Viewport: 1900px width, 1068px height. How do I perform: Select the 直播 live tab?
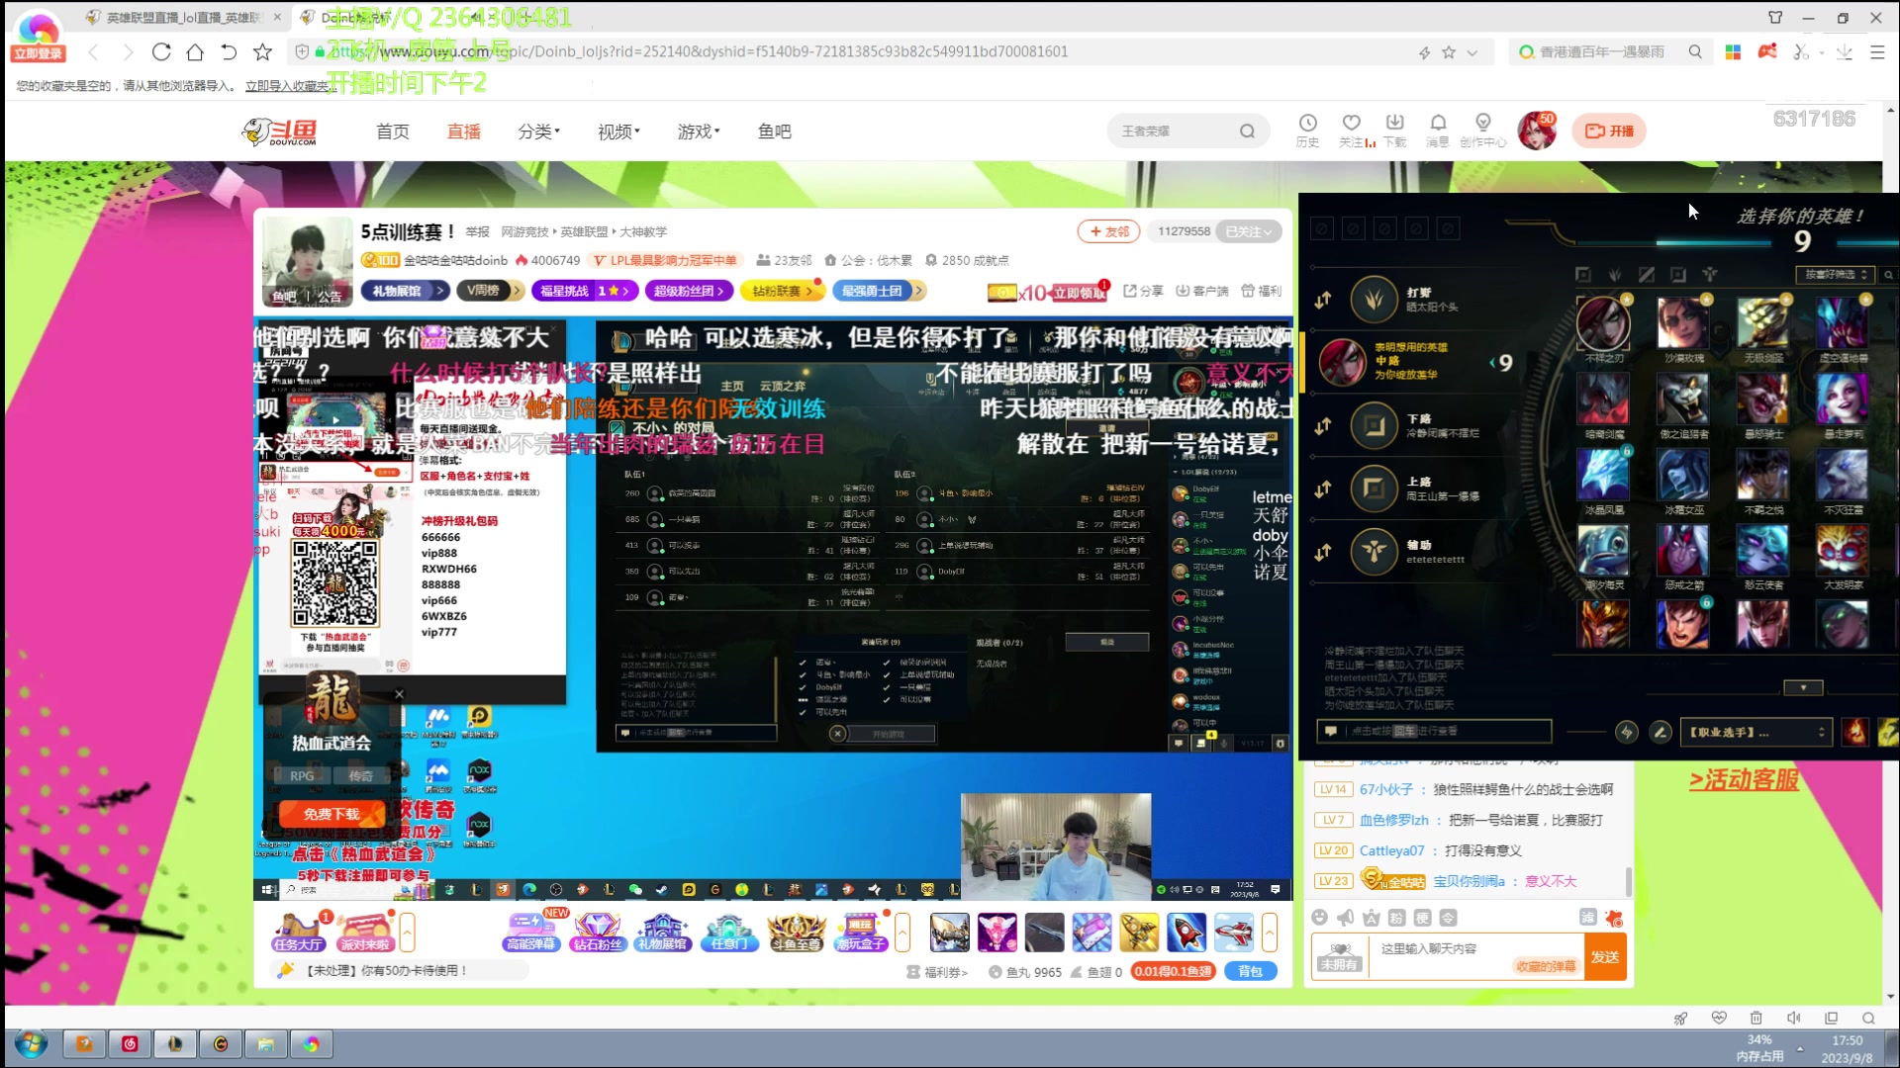pyautogui.click(x=464, y=131)
